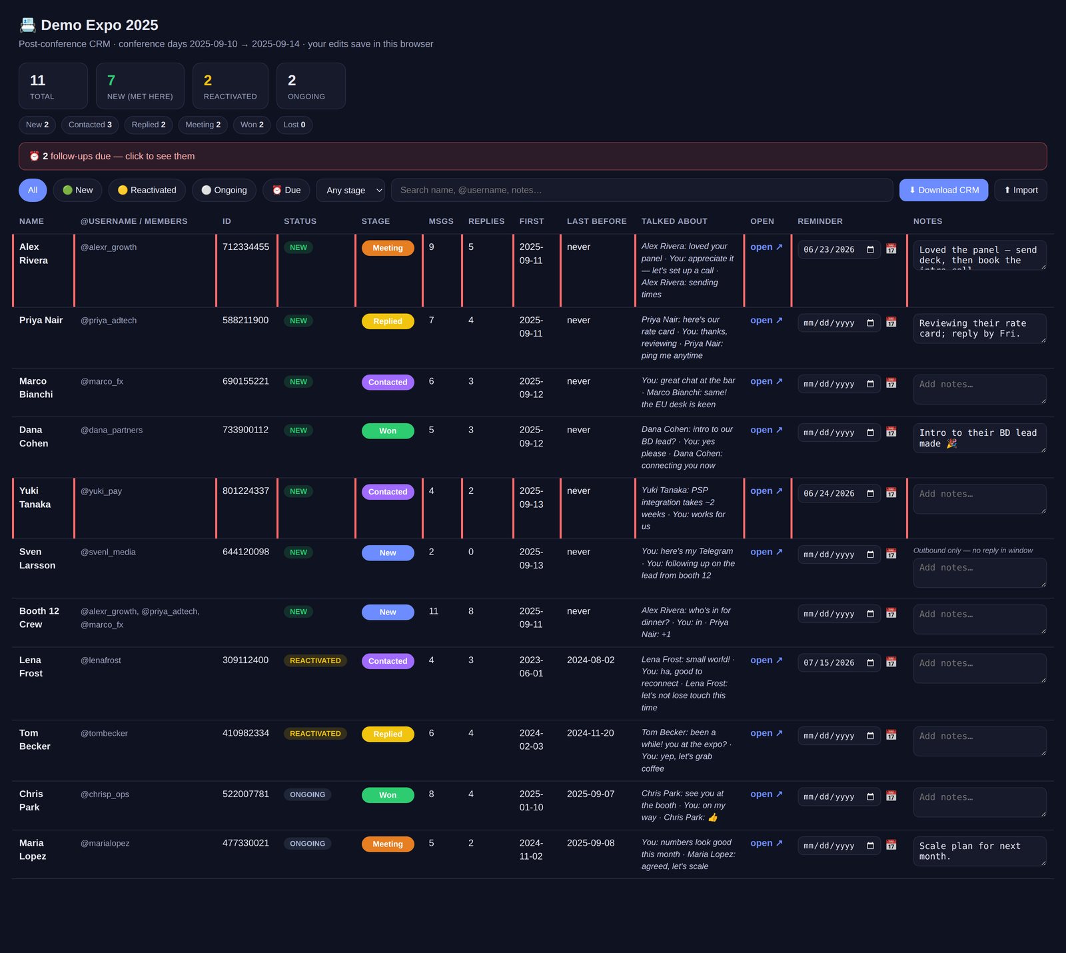Click the follow-ups due alert banner
This screenshot has height=953, width=1066.
pos(532,156)
